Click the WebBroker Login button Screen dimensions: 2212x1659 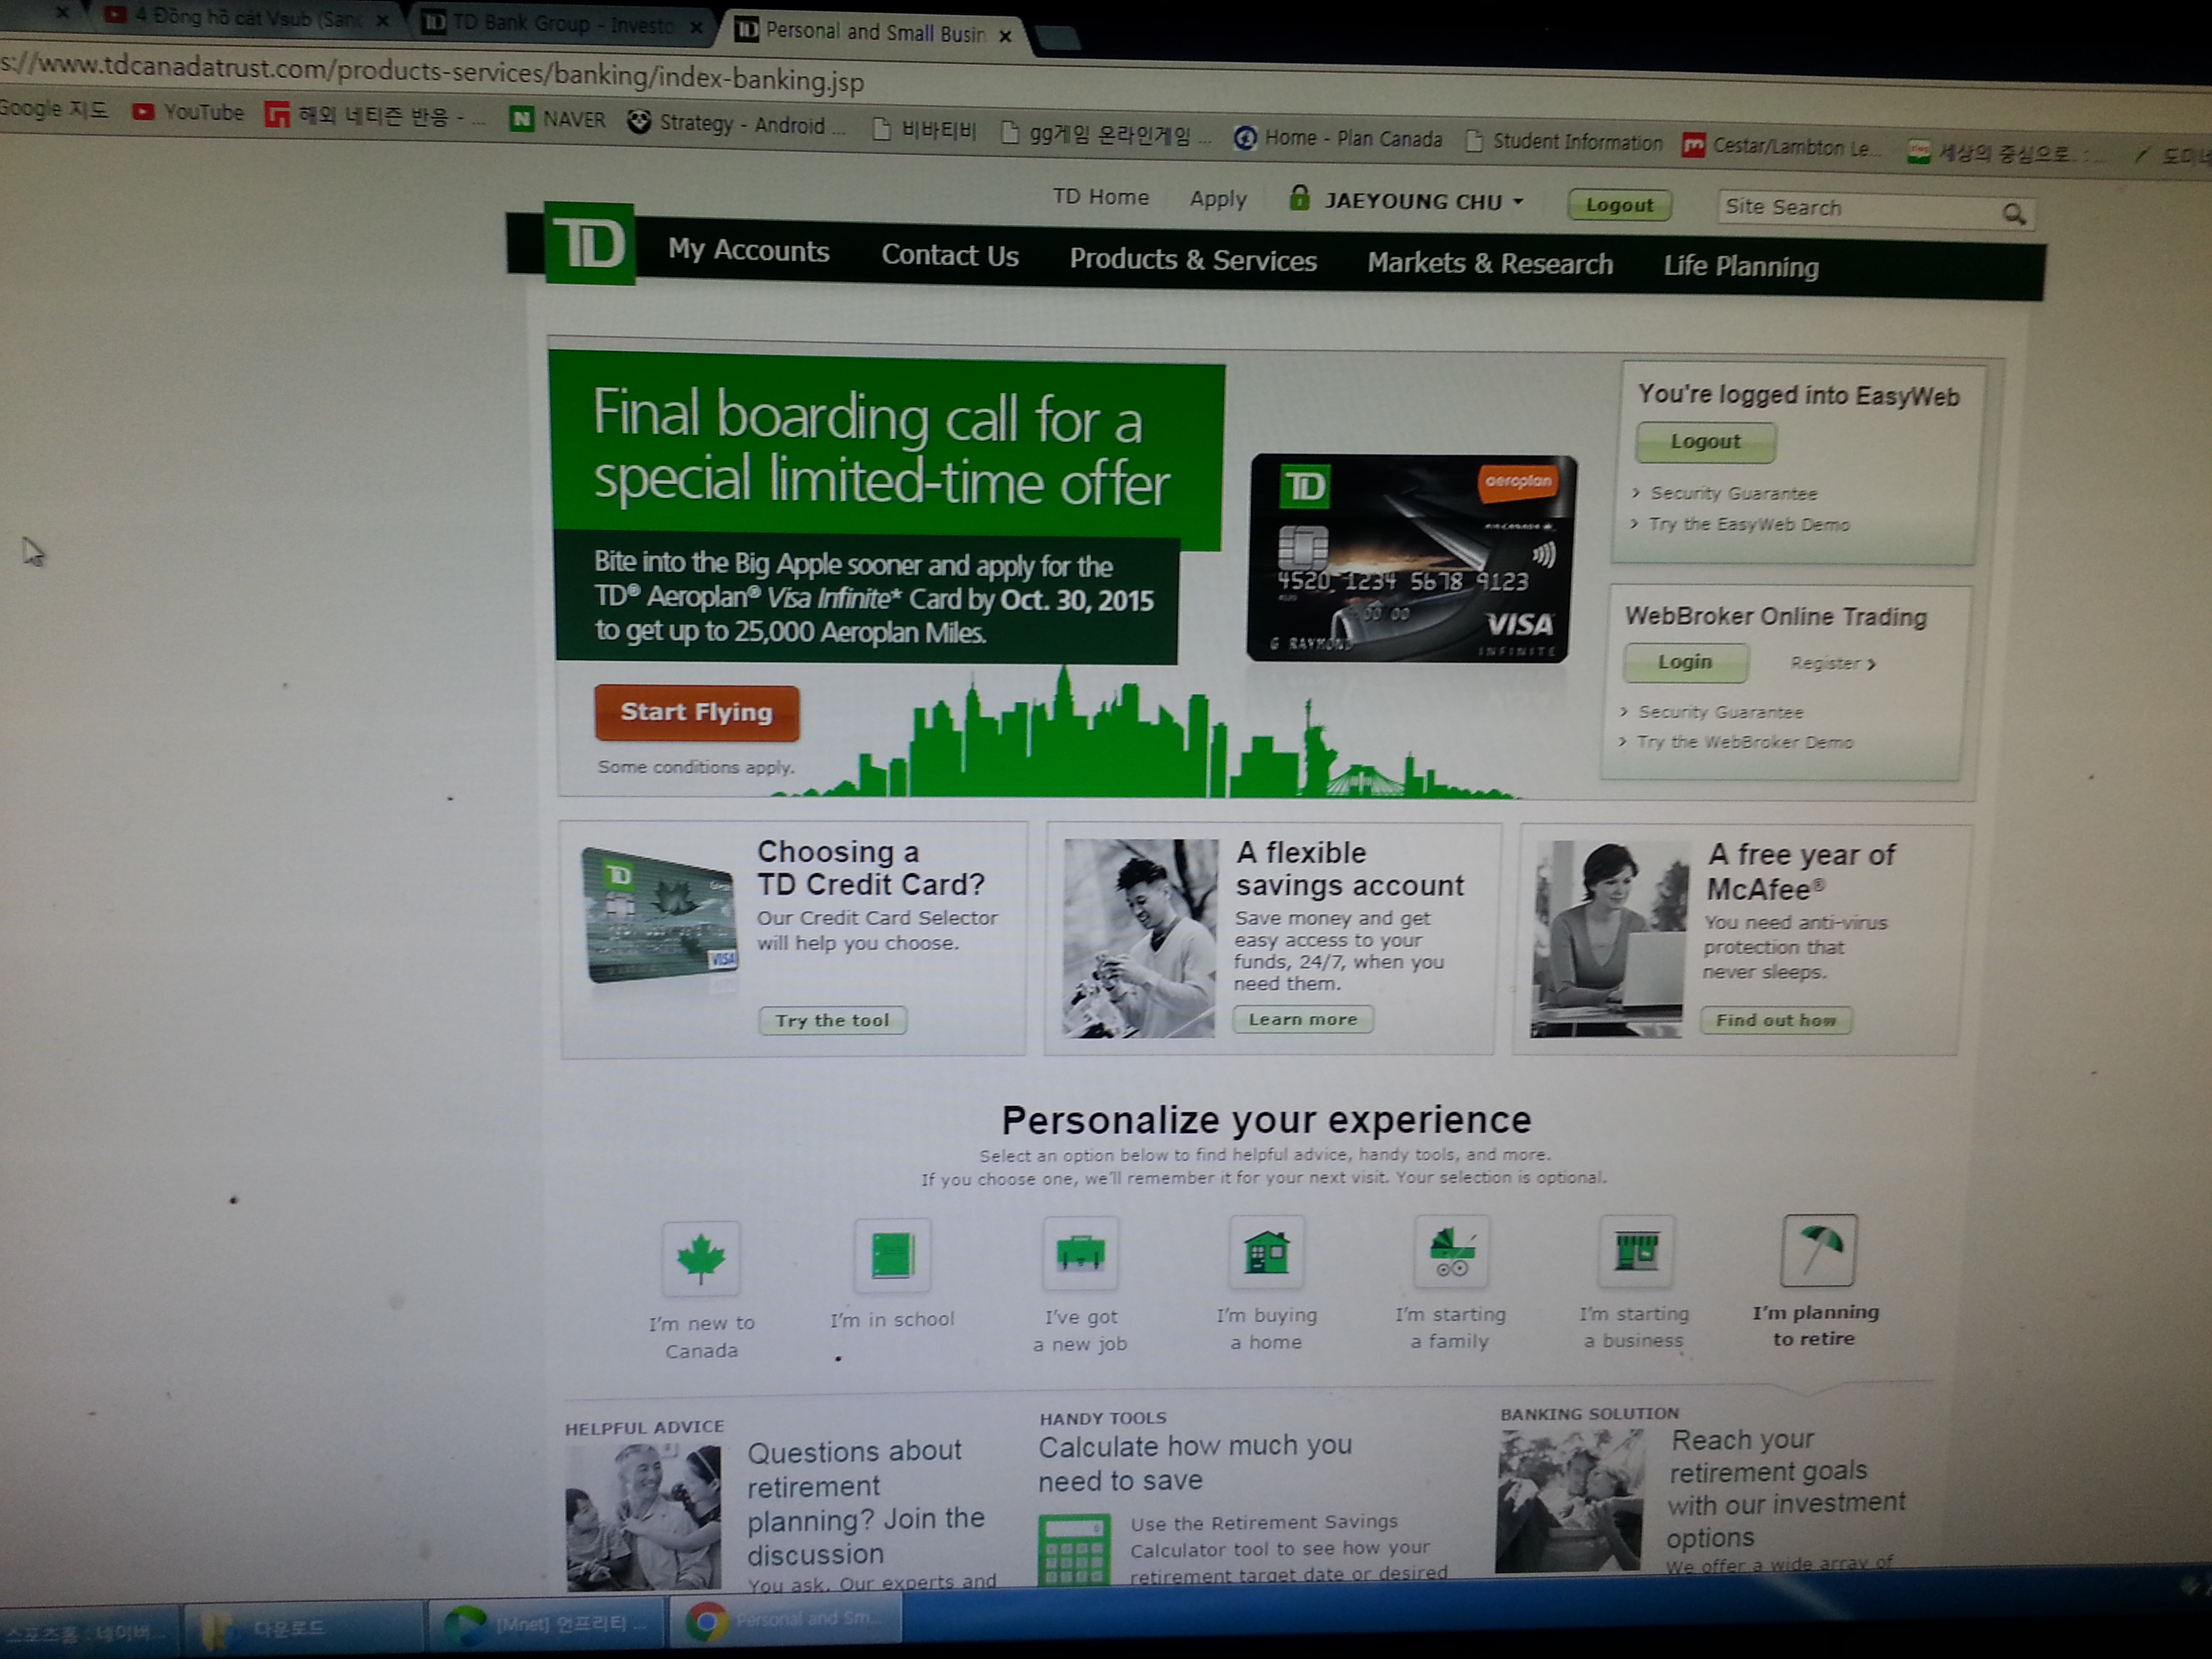[1684, 662]
